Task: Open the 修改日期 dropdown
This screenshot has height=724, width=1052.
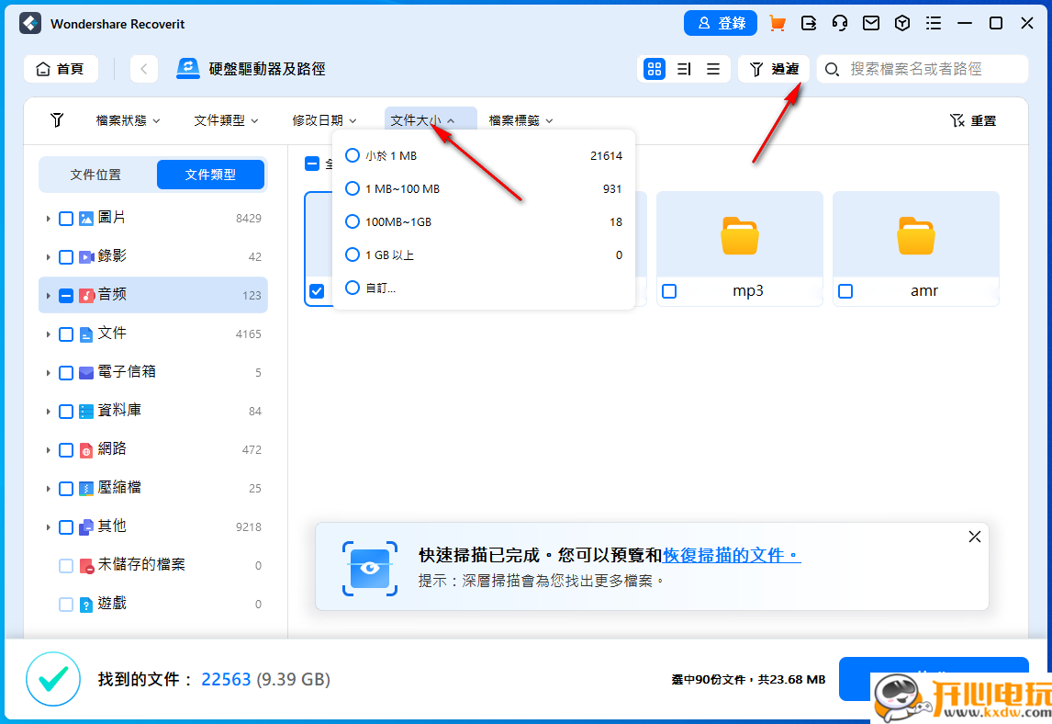Action: [323, 119]
